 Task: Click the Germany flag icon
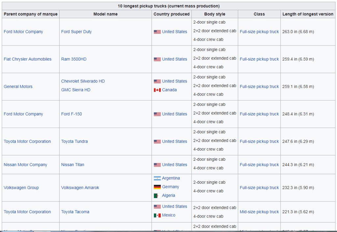click(157, 187)
